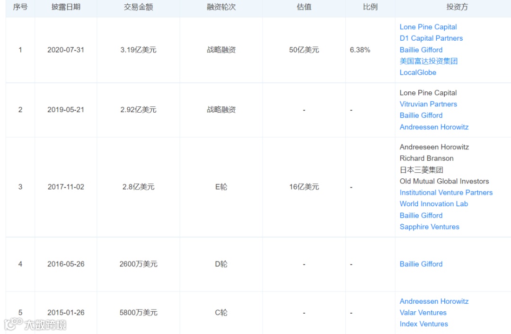Select the 比例 column header
511x334 pixels.
370,7
